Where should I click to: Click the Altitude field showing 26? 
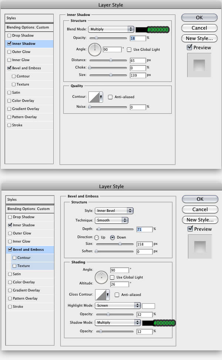coord(120,284)
